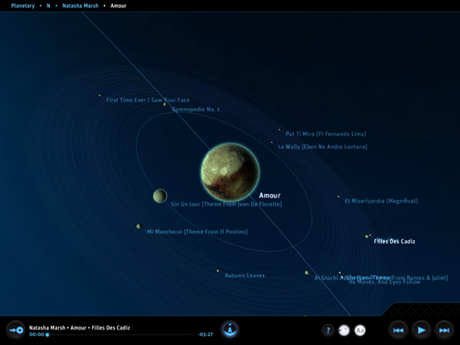
Task: Choose track First Time Ever I Saw Your Face
Action: [148, 100]
